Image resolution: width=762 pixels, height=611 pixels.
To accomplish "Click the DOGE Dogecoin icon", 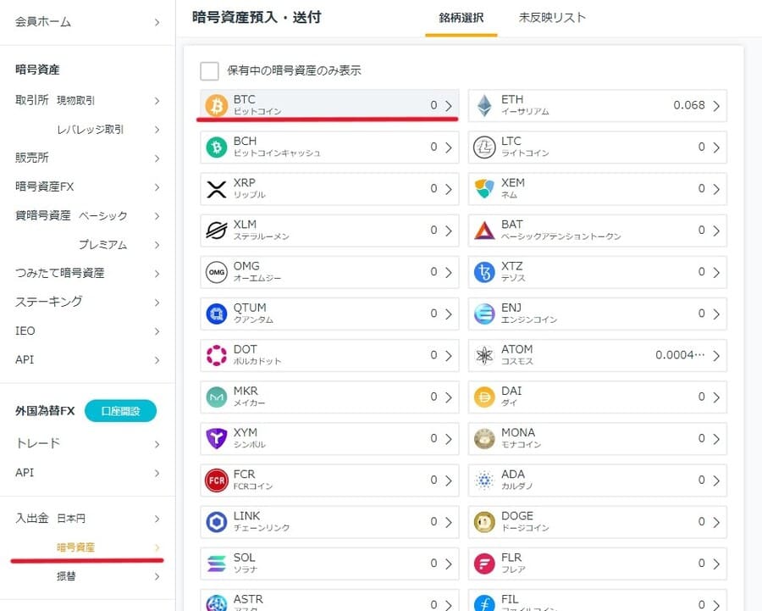I will (485, 521).
